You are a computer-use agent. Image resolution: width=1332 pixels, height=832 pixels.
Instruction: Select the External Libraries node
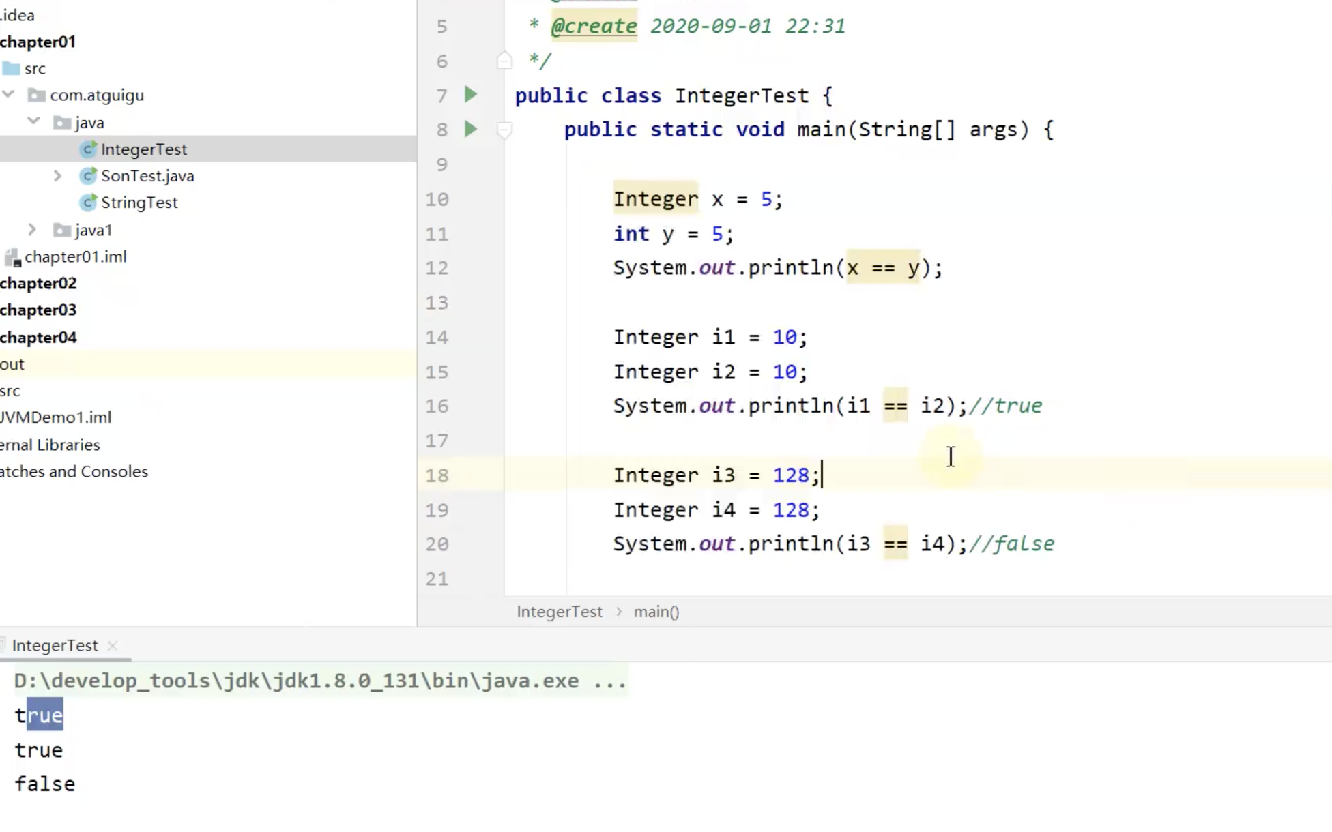coord(50,445)
